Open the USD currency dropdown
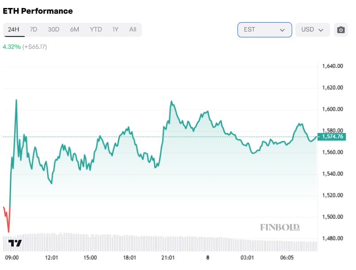 click(x=312, y=30)
